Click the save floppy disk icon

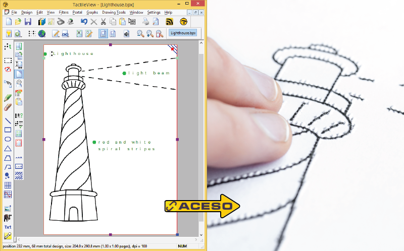click(x=28, y=22)
